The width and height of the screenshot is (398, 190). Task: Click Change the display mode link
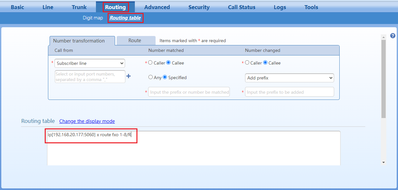pos(87,121)
